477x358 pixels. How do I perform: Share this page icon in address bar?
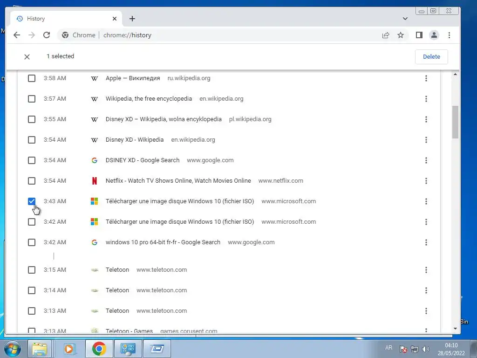[385, 35]
